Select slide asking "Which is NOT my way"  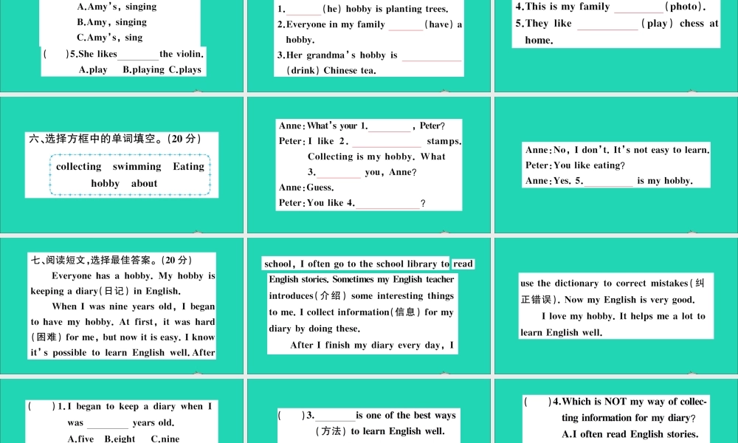[616, 411]
